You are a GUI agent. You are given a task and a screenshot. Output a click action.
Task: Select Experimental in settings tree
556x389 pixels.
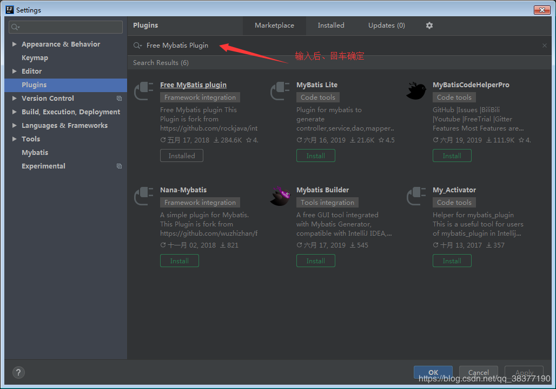(43, 166)
